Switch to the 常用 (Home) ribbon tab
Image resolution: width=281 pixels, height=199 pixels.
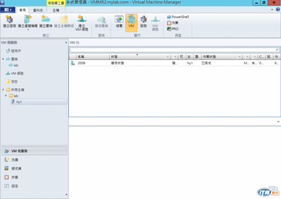(x=22, y=10)
